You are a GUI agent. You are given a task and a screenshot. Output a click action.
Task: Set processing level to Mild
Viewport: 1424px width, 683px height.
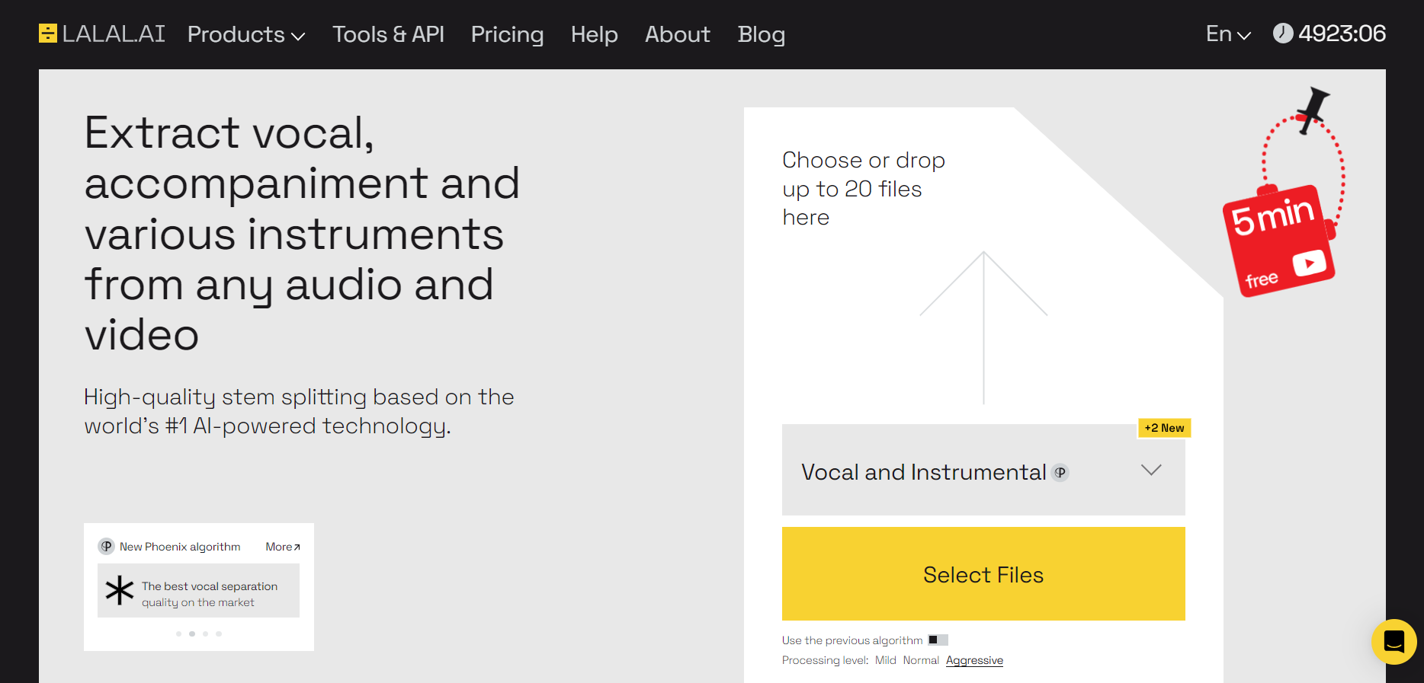[x=885, y=660]
